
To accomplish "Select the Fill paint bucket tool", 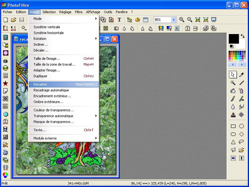I will pos(233,91).
